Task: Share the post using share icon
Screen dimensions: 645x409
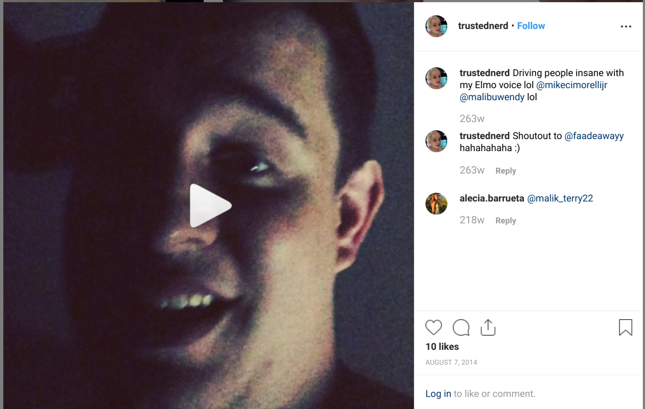Action: tap(488, 327)
